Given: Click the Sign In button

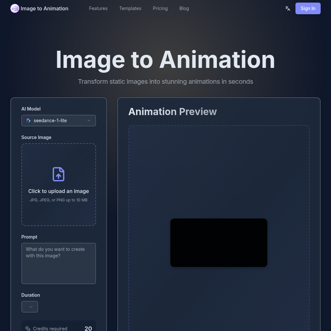Looking at the screenshot, I should [x=308, y=8].
